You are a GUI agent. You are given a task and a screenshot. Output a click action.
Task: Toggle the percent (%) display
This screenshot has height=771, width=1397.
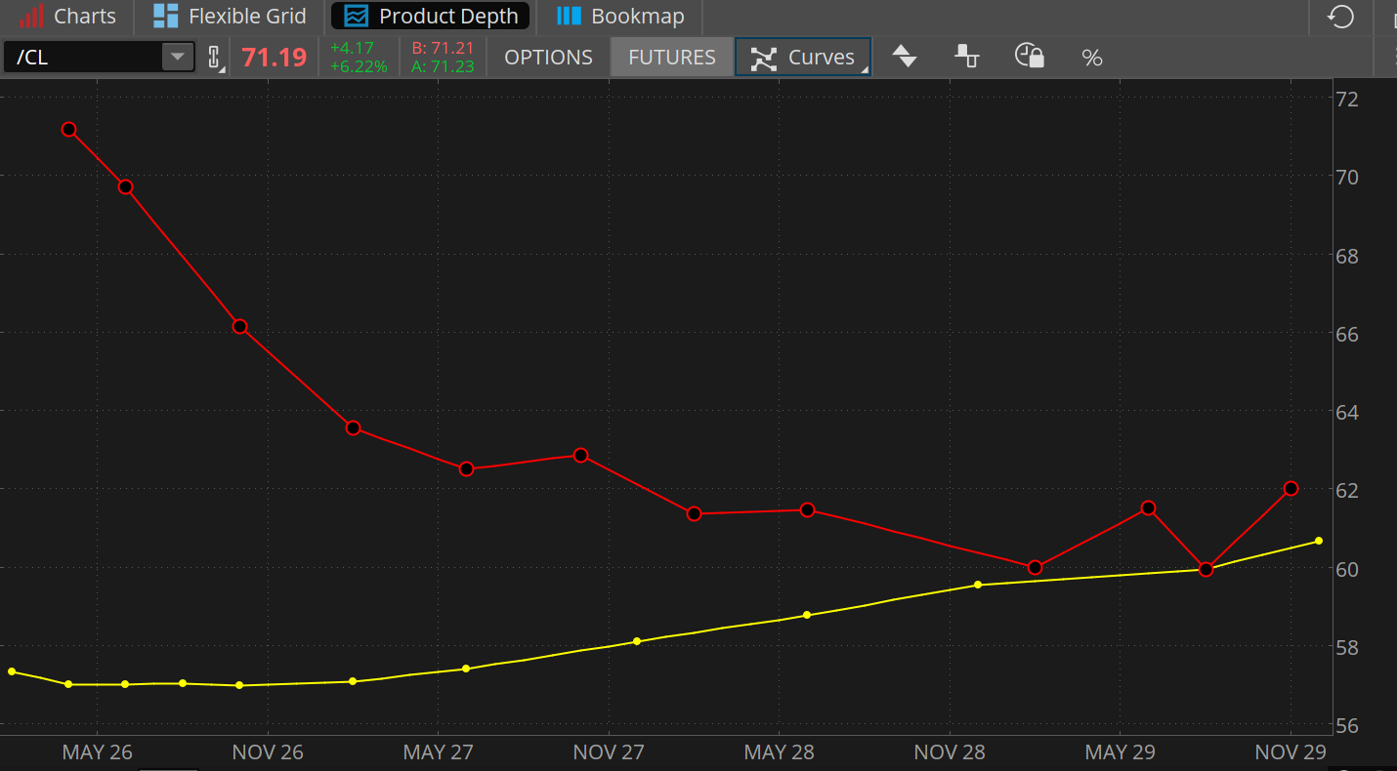(x=1092, y=58)
